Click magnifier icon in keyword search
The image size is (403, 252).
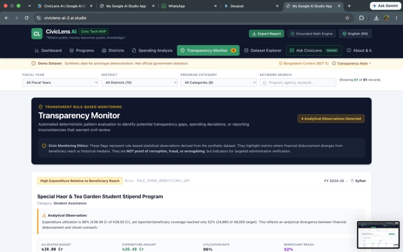[x=264, y=83]
